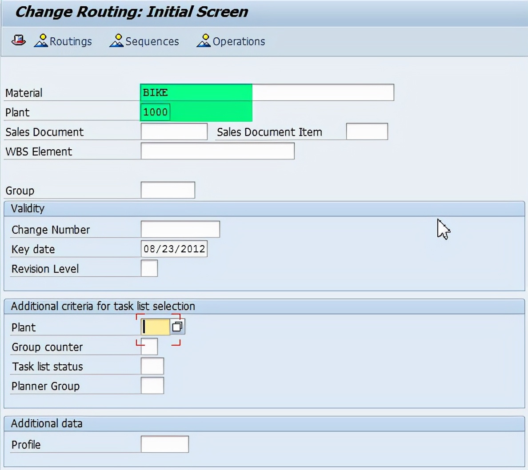Image resolution: width=528 pixels, height=470 pixels.
Task: Click the Validity section header
Action: [x=28, y=208]
